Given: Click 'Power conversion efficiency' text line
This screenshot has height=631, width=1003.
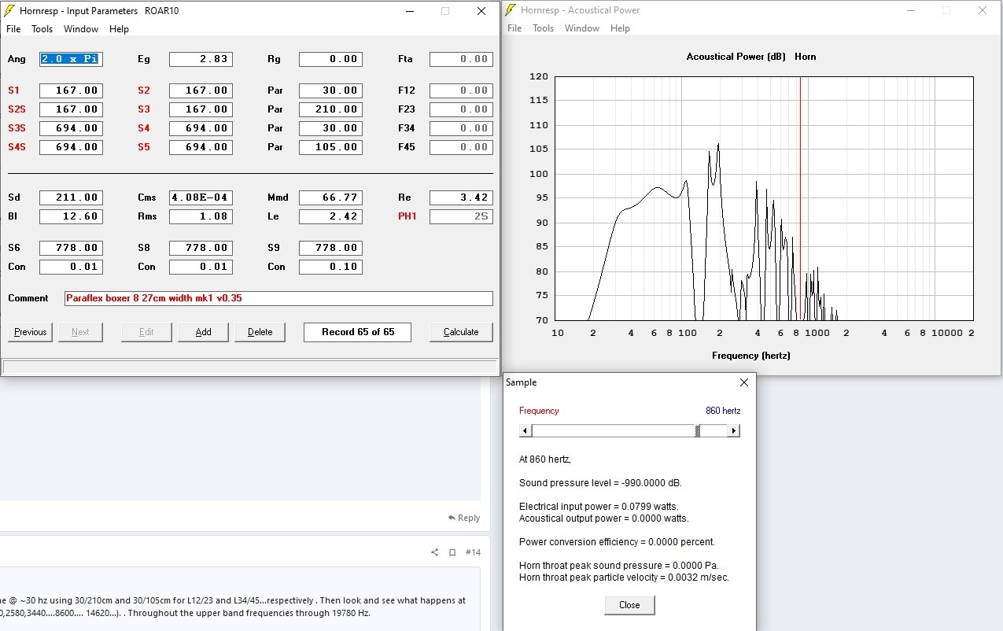Looking at the screenshot, I should click(617, 542).
